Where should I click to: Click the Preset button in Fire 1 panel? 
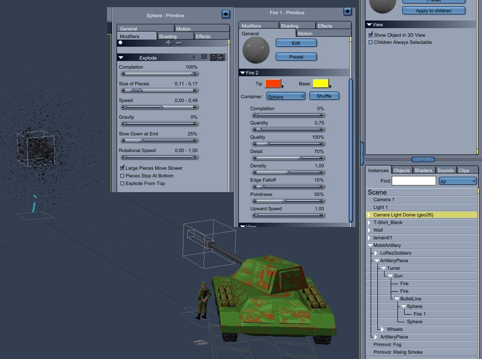click(x=296, y=57)
